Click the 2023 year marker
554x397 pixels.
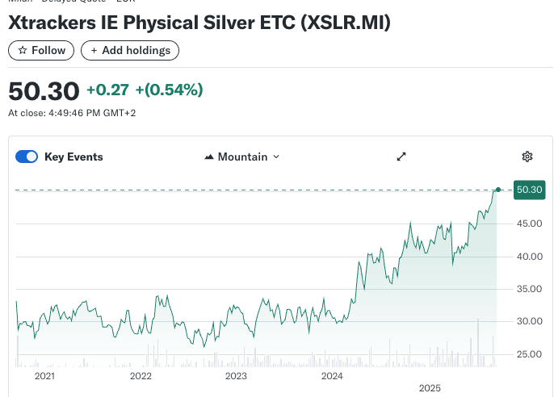pyautogui.click(x=236, y=375)
